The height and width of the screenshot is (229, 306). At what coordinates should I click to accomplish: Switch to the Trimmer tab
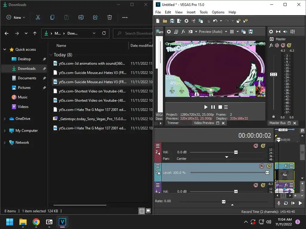(173, 123)
